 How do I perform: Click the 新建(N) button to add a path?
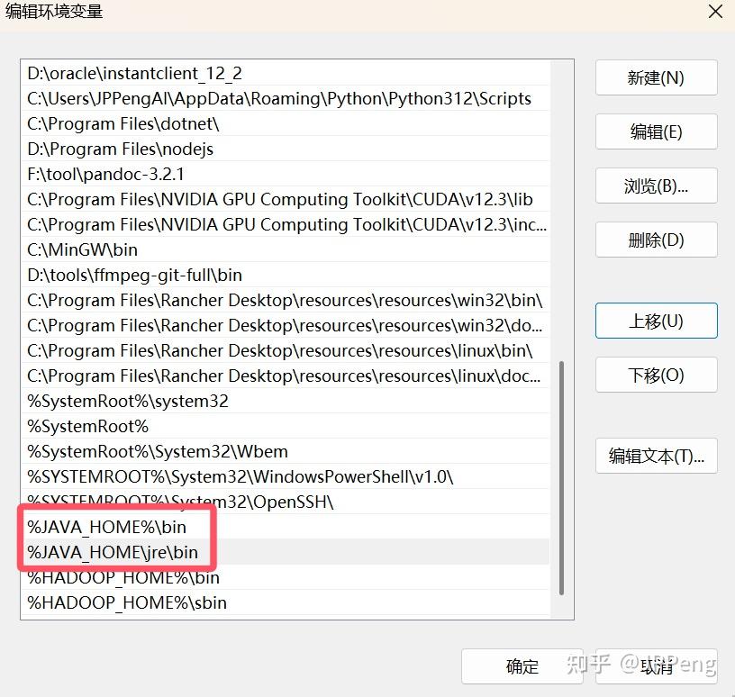(x=656, y=77)
